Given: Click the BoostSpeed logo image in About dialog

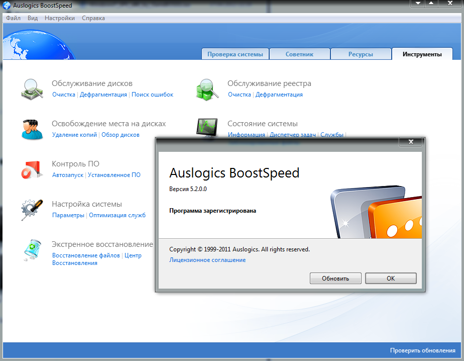Looking at the screenshot, I should pyautogui.click(x=376, y=212).
